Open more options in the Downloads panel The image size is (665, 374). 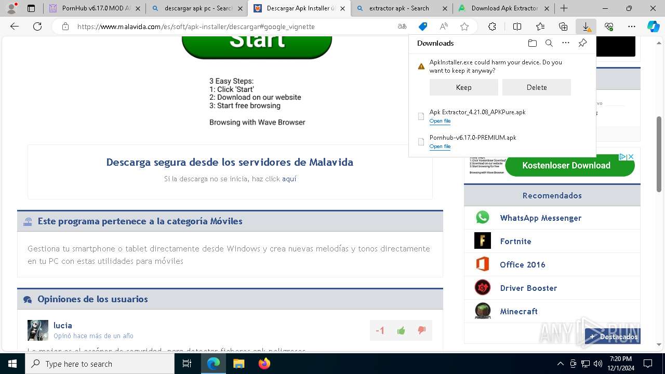point(566,43)
